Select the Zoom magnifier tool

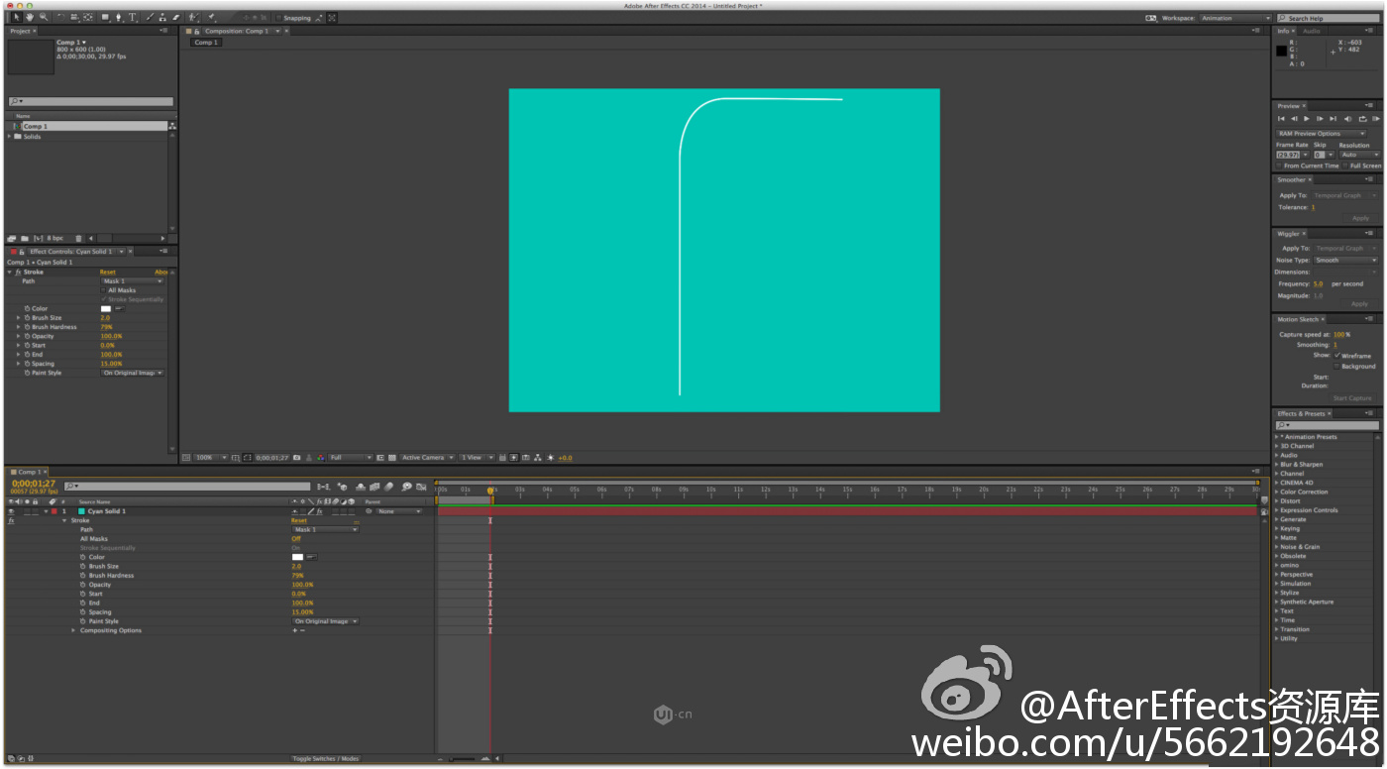tap(44, 17)
